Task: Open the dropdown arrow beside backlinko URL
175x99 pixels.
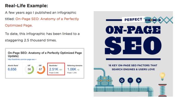Action: (36, 60)
